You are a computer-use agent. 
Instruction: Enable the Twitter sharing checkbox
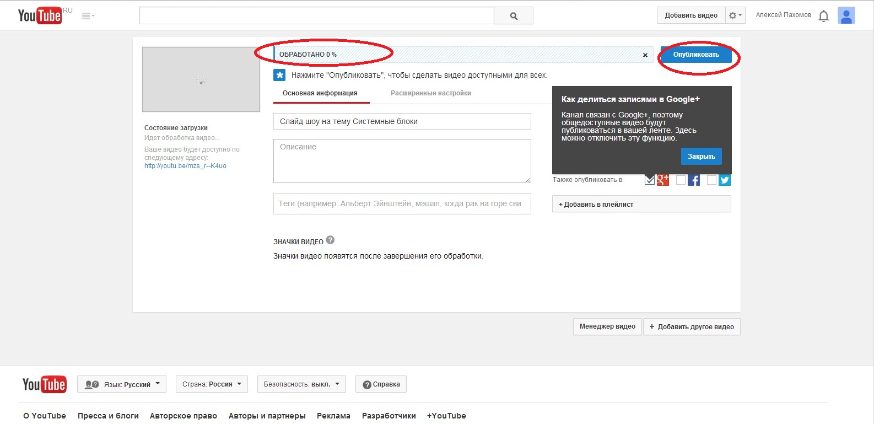(x=712, y=180)
